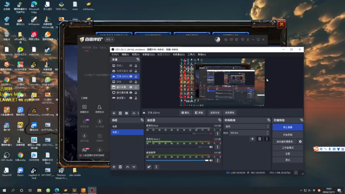Unlock the 文本 (GDI+) source lock icon
This screenshot has width=345, height=194.
[136, 76]
